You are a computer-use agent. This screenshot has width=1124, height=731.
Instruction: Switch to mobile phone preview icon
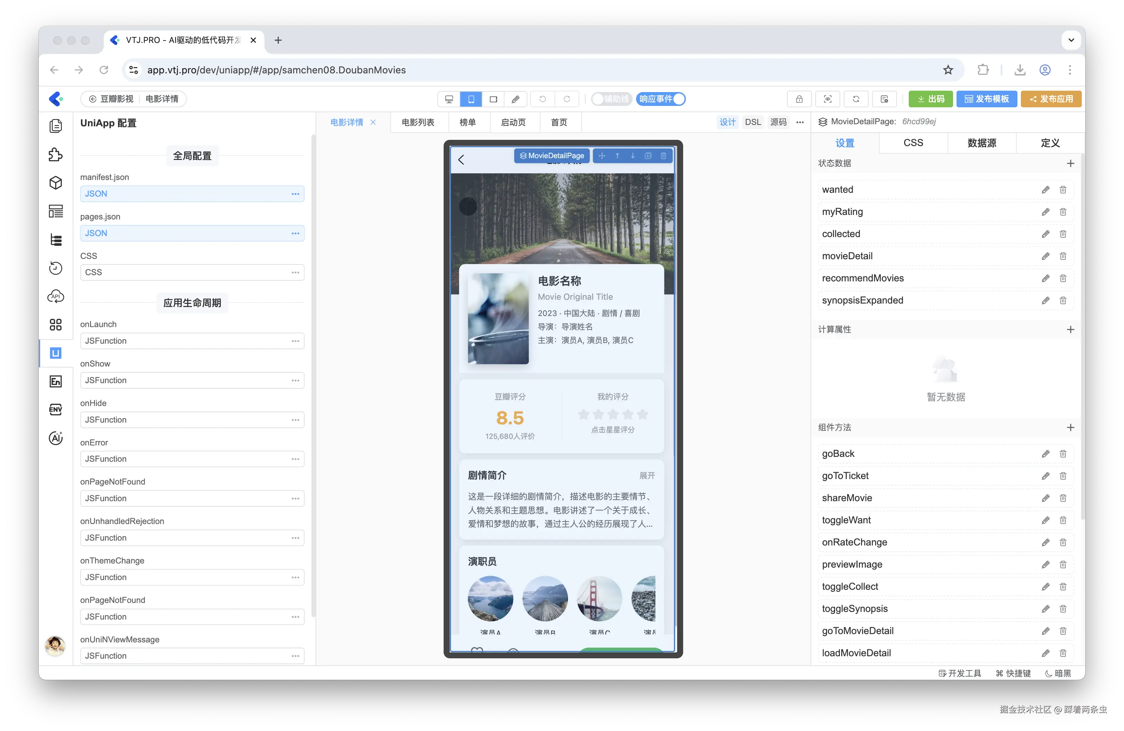(471, 99)
